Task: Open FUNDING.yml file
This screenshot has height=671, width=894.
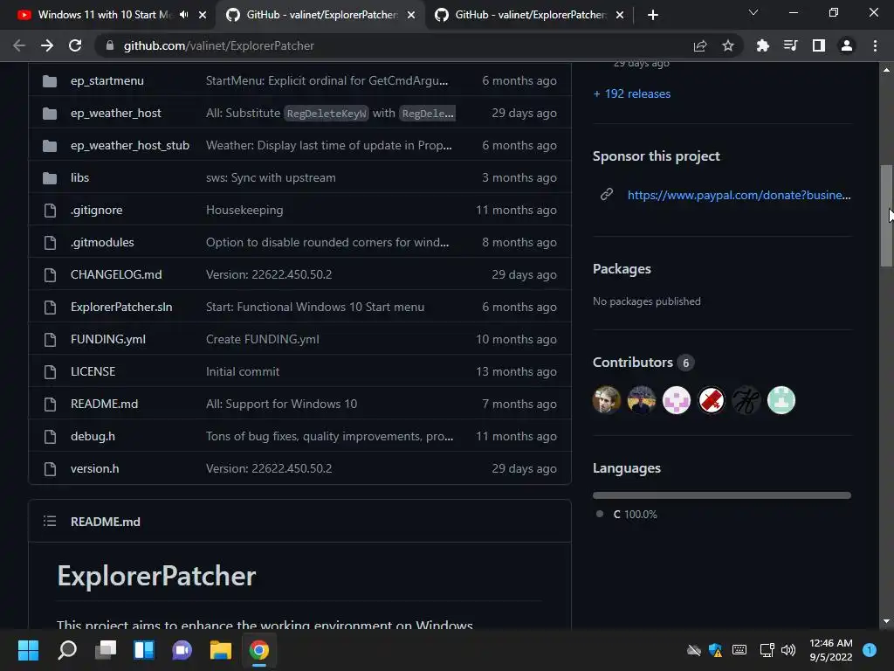Action: point(107,340)
